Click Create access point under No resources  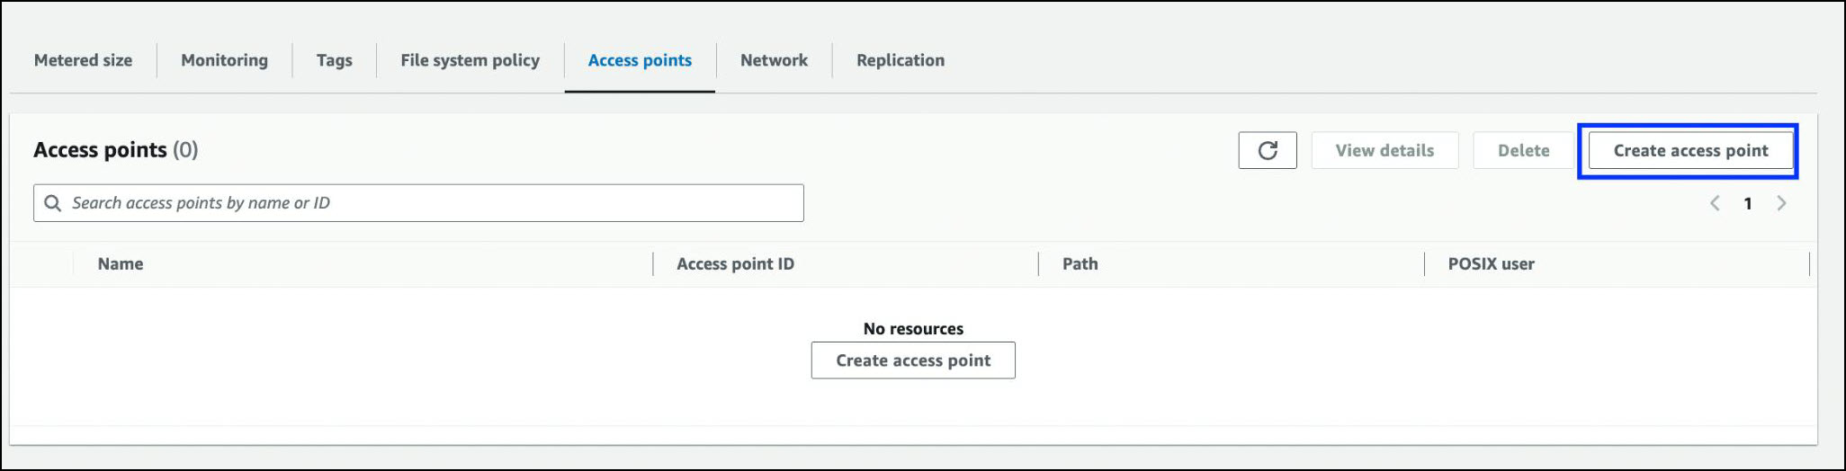(x=912, y=360)
